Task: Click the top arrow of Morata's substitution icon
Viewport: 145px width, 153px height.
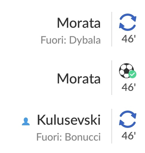Action: click(x=128, y=18)
